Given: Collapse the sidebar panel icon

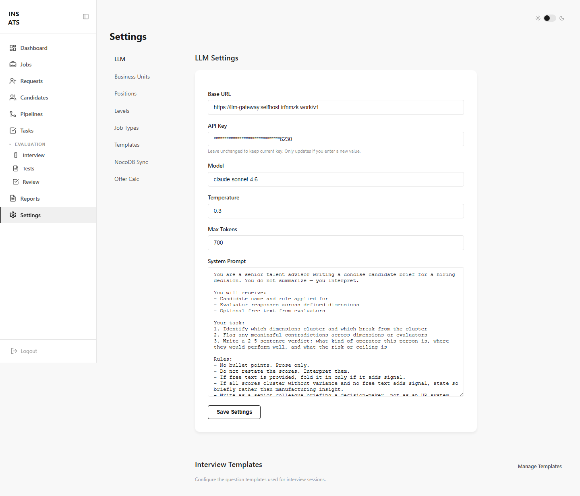Looking at the screenshot, I should (86, 17).
